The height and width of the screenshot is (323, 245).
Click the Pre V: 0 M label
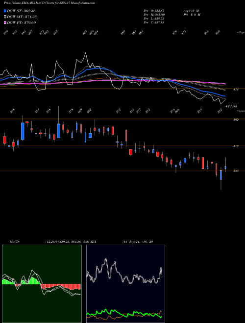[x=192, y=15]
